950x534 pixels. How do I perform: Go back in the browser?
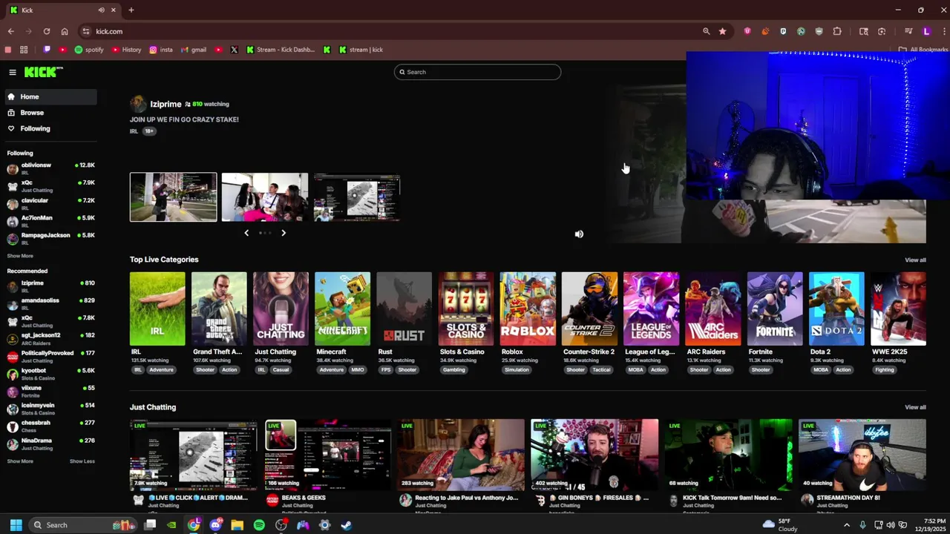10,31
